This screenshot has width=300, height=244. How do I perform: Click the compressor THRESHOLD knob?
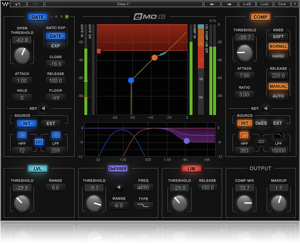245,53
